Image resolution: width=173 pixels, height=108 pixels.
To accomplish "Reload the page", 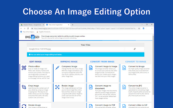I will click(28, 28).
